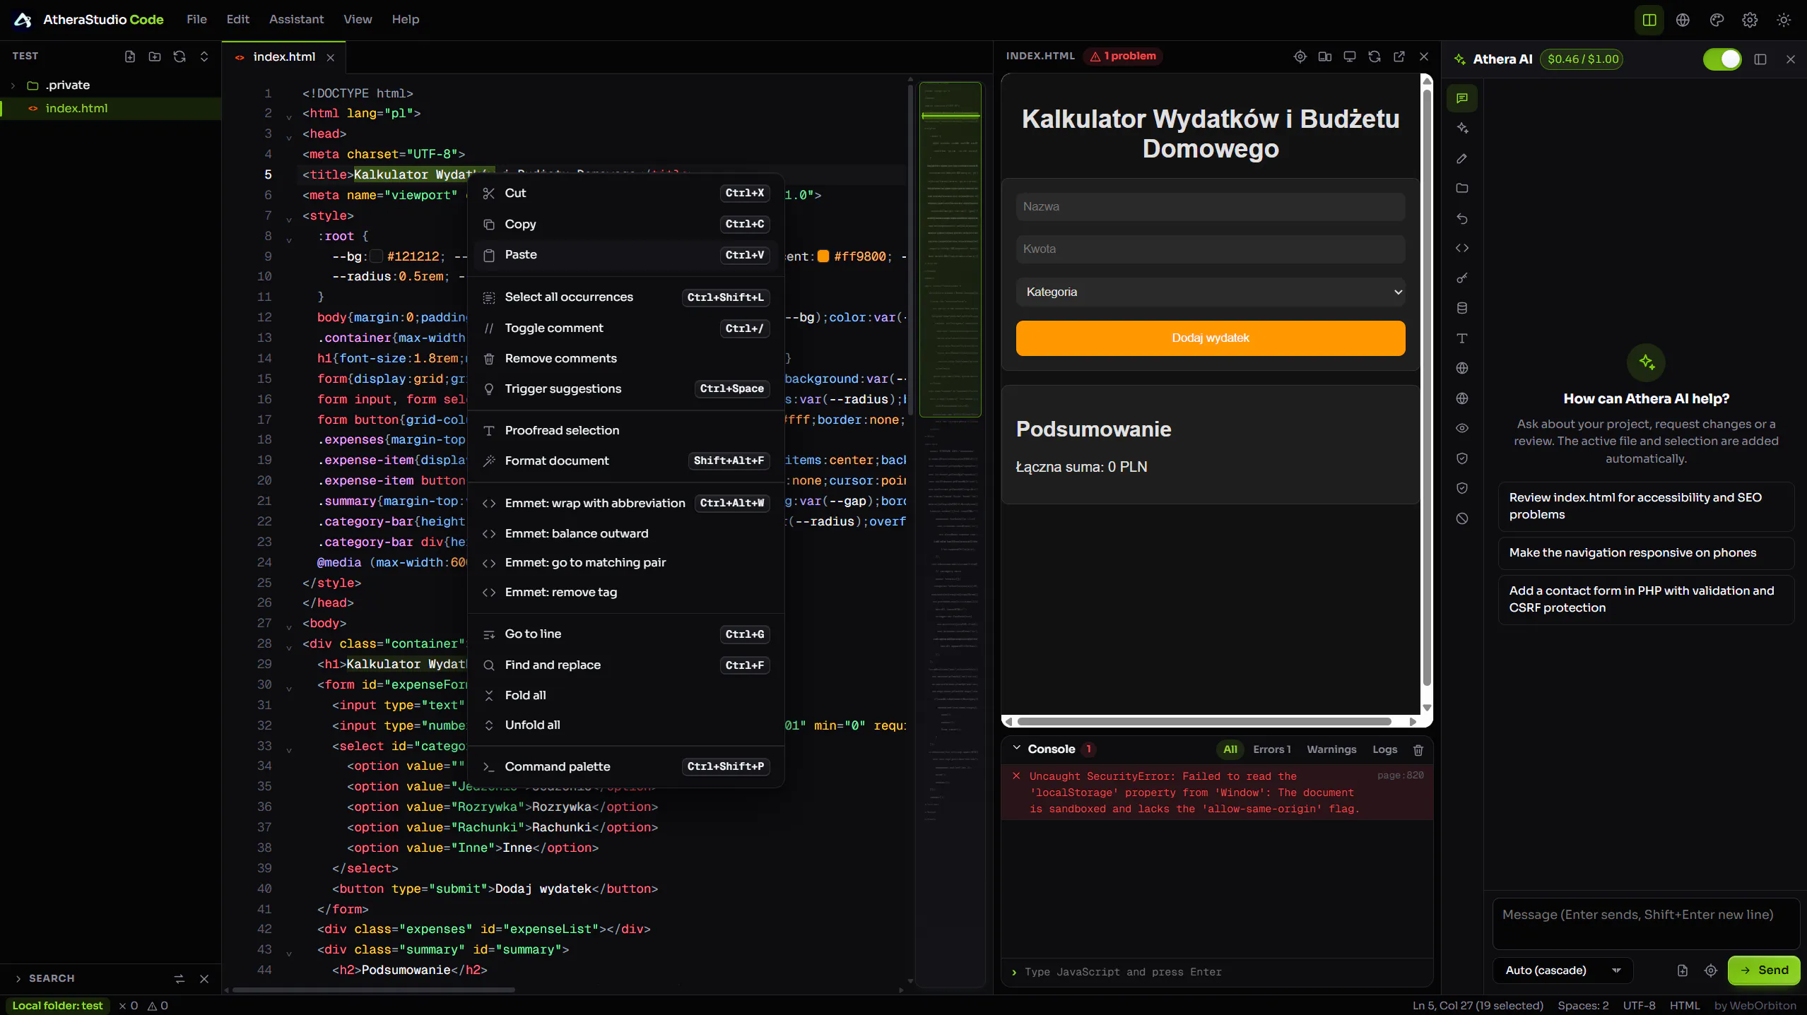1807x1015 pixels.
Task: Open settings gear in top bar
Action: [x=1750, y=20]
